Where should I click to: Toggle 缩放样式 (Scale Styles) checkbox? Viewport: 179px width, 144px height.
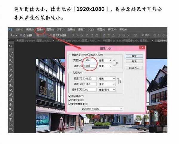point(70,96)
